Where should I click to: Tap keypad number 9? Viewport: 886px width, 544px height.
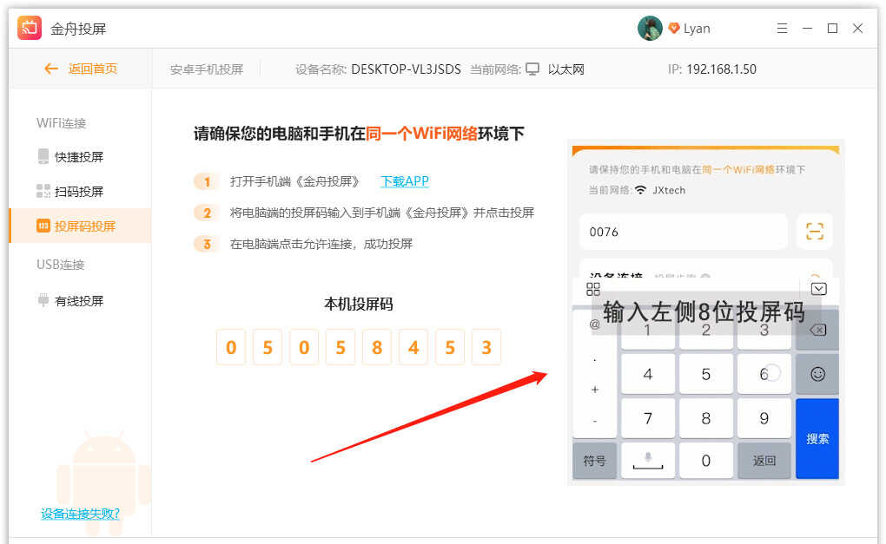(x=764, y=418)
